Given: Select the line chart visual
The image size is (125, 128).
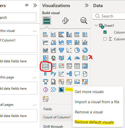Looking at the screenshot, I should pos(46,42).
